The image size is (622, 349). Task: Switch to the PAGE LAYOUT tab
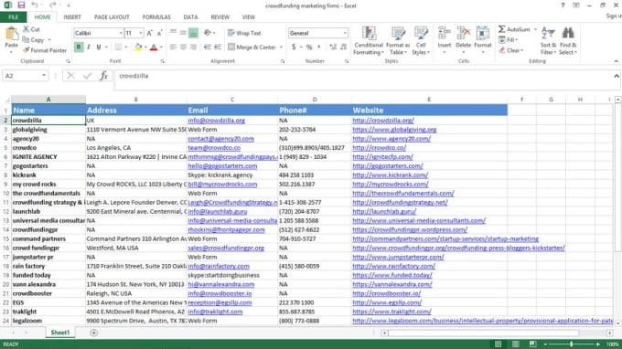112,17
